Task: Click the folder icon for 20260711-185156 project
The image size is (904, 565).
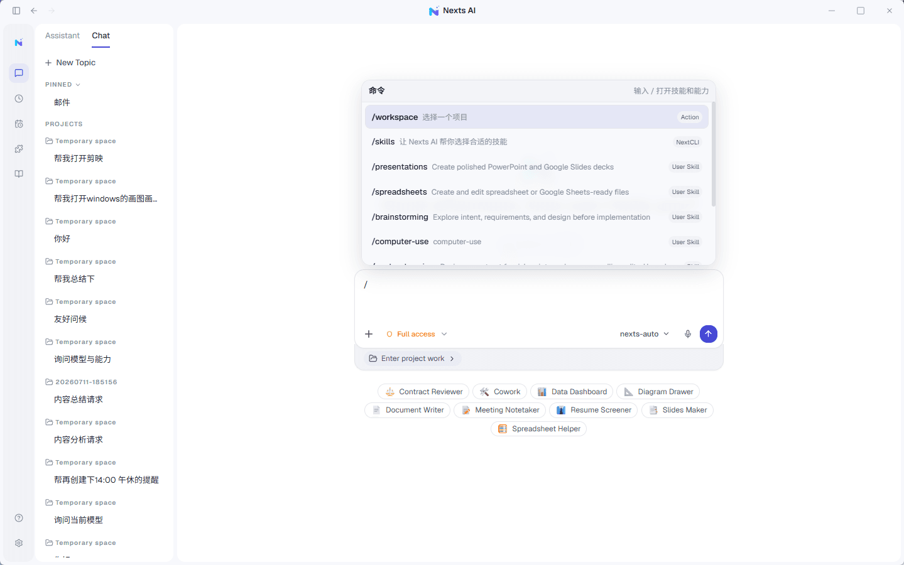Action: coord(49,382)
